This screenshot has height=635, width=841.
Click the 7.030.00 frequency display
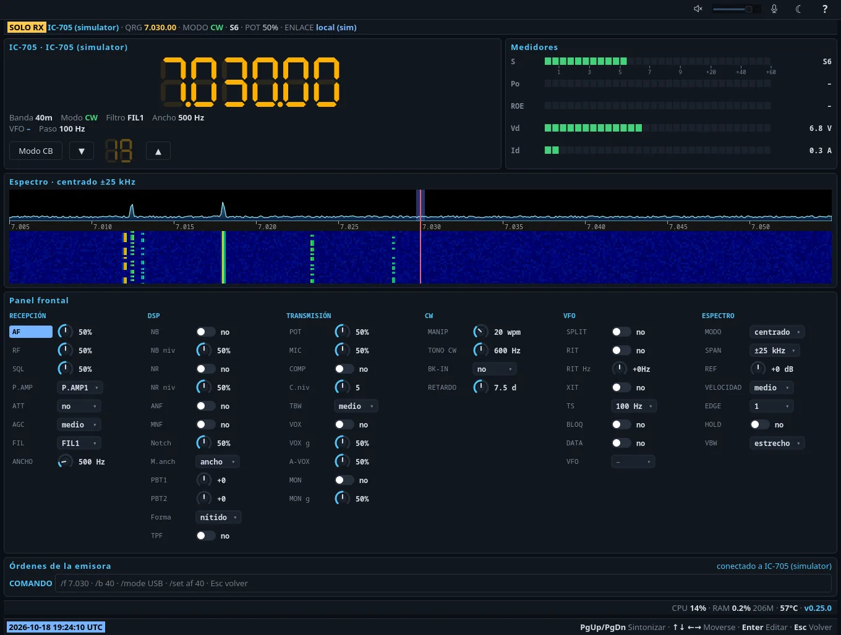(x=250, y=82)
